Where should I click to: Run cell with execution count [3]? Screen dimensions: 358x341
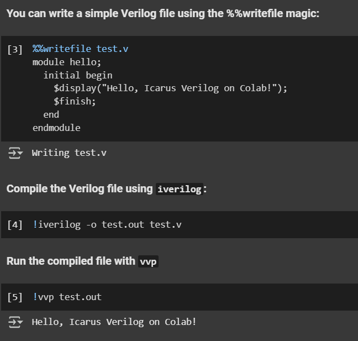(x=15, y=49)
